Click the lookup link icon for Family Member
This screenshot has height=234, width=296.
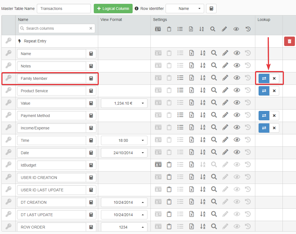tap(264, 78)
